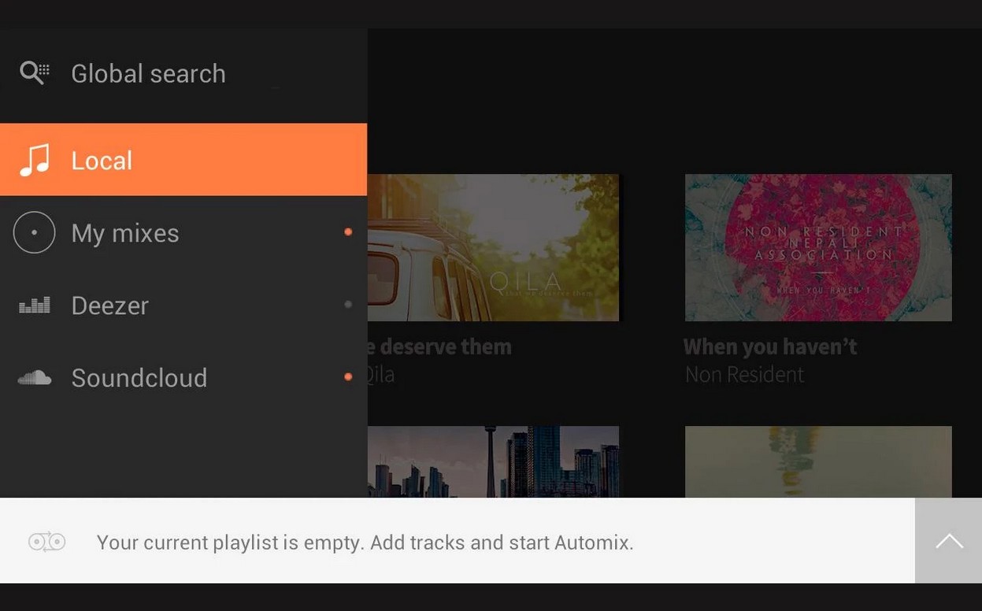982x611 pixels.
Task: Click the Soundcloud cloud icon
Action: click(x=35, y=378)
